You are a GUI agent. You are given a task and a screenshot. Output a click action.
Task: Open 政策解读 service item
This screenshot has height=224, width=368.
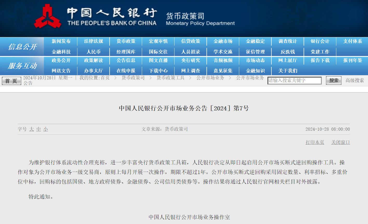93,60
